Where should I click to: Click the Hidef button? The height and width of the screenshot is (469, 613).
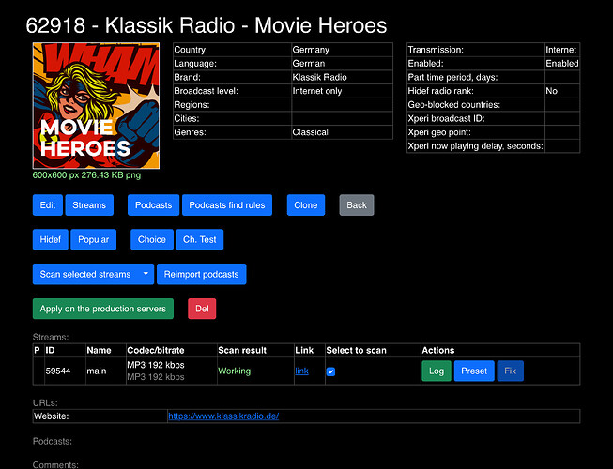click(51, 239)
